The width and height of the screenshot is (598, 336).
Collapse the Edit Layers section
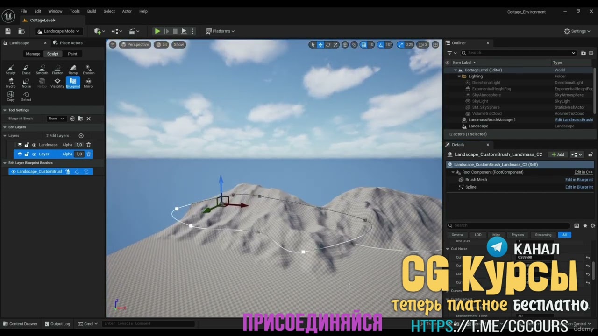pyautogui.click(x=5, y=127)
